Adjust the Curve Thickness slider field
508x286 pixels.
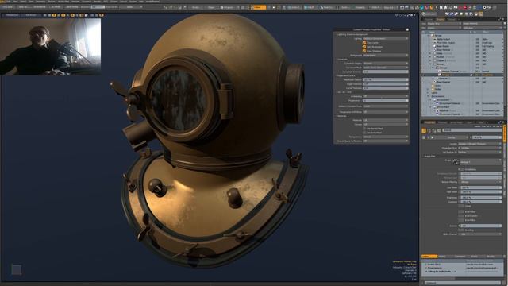coord(386,88)
